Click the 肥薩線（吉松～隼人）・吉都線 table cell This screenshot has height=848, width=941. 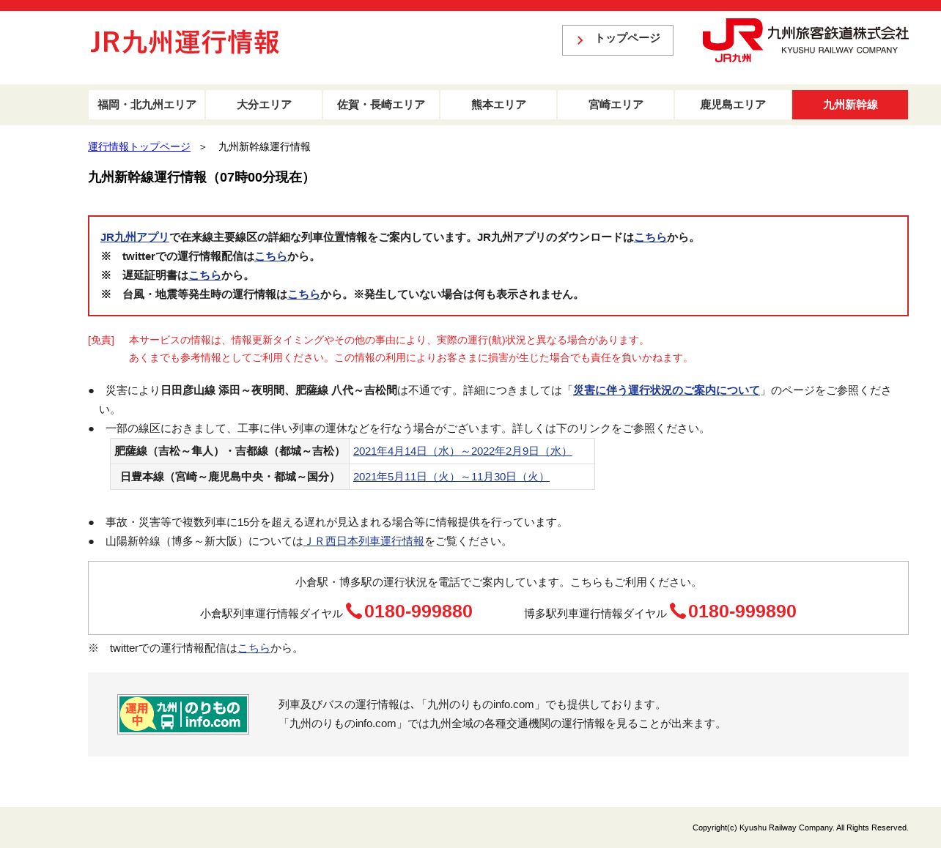click(x=229, y=451)
